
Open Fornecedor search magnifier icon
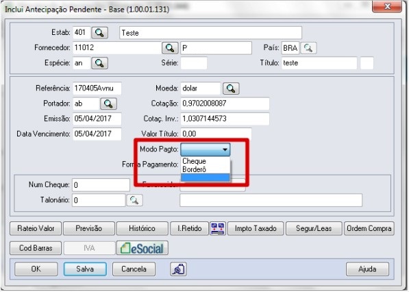pos(170,48)
